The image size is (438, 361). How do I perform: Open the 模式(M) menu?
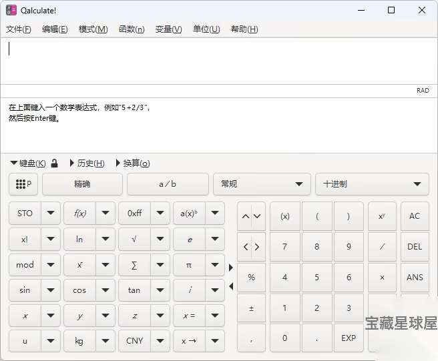[93, 29]
